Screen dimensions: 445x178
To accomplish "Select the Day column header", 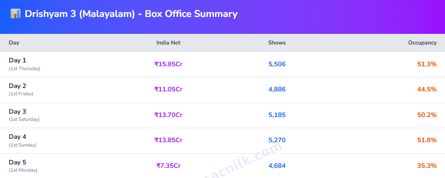I will 14,43.
